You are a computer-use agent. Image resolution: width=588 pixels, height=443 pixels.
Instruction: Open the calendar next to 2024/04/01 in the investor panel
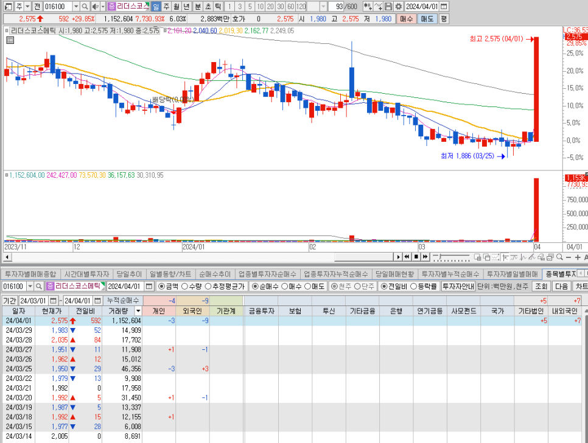(149, 287)
